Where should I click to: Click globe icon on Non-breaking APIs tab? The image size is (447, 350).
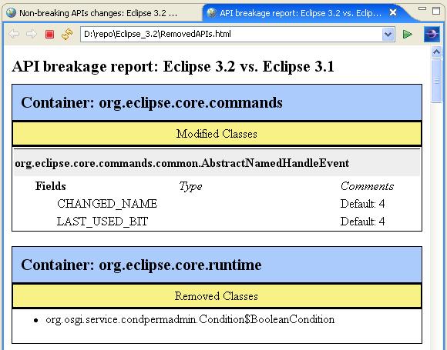tap(11, 13)
